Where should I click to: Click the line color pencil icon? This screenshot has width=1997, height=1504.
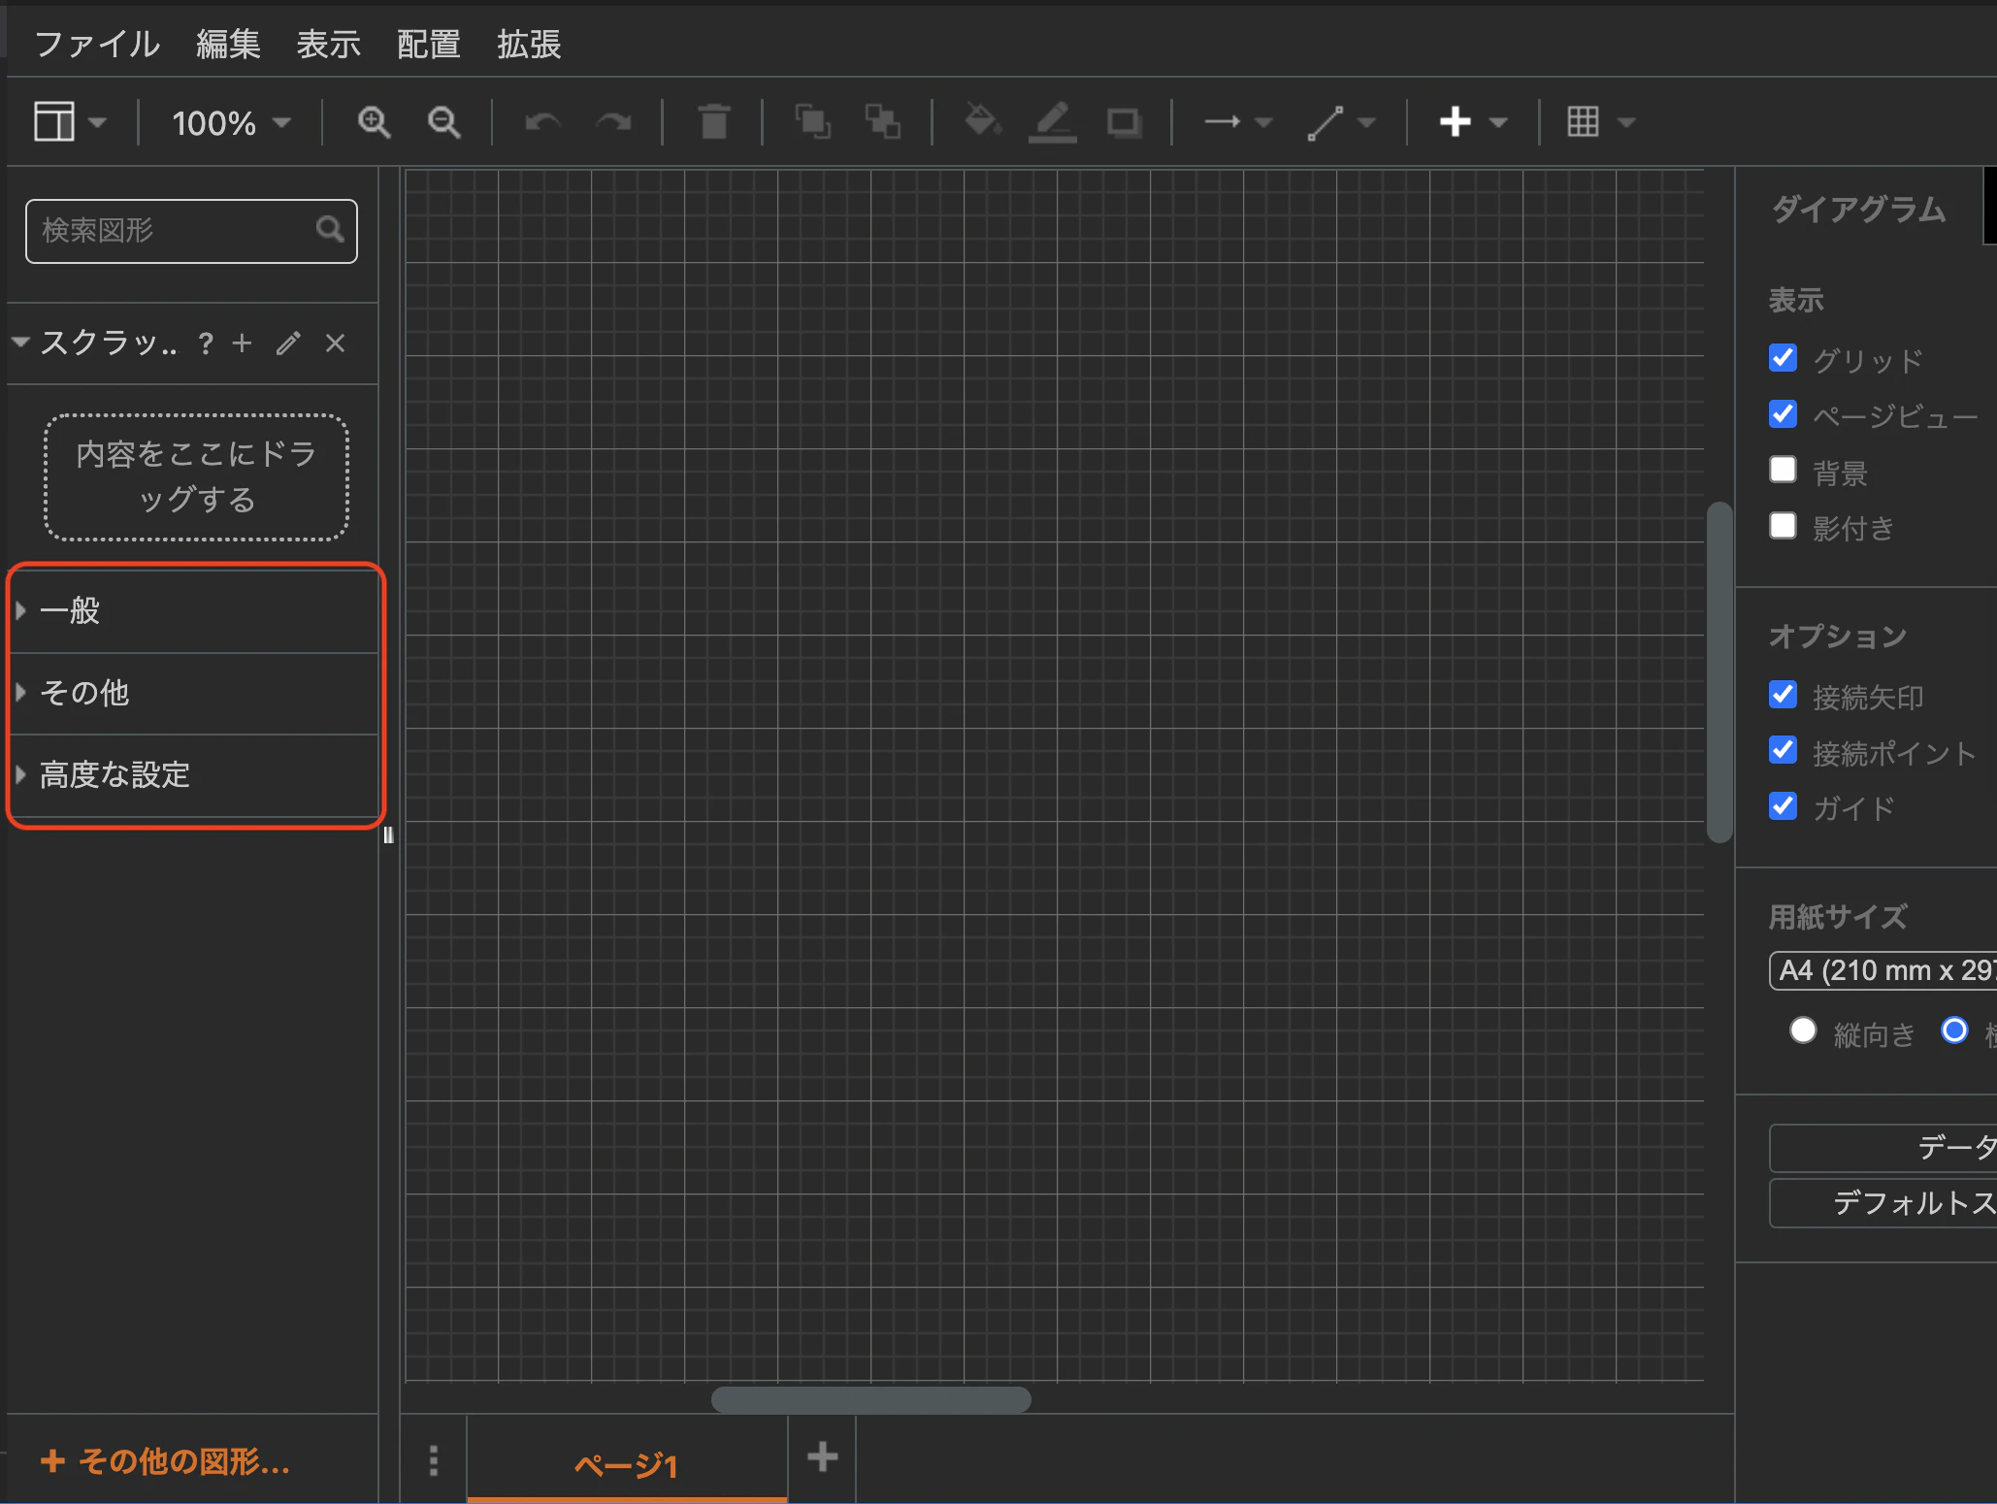pos(1053,122)
